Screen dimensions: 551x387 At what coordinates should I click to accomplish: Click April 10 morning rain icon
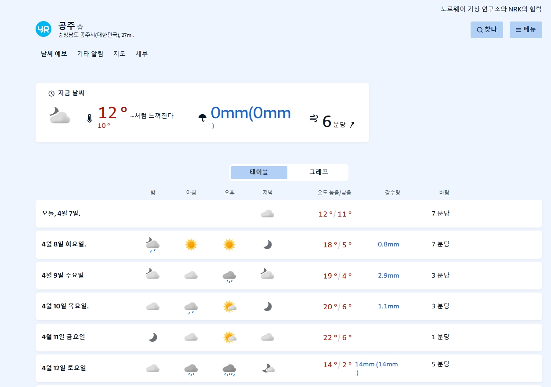point(191,307)
